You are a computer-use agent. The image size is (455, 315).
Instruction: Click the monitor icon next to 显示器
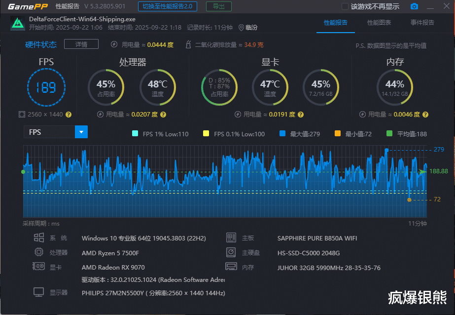(38, 292)
